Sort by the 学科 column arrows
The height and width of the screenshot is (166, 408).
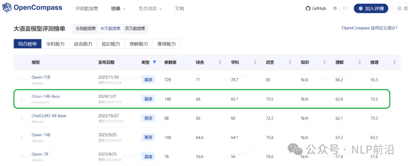point(255,62)
